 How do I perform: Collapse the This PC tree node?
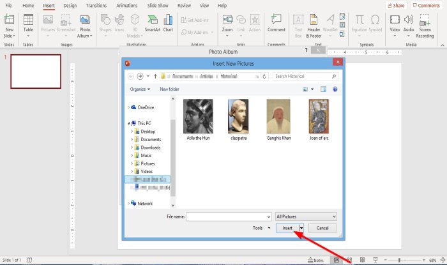[128, 123]
